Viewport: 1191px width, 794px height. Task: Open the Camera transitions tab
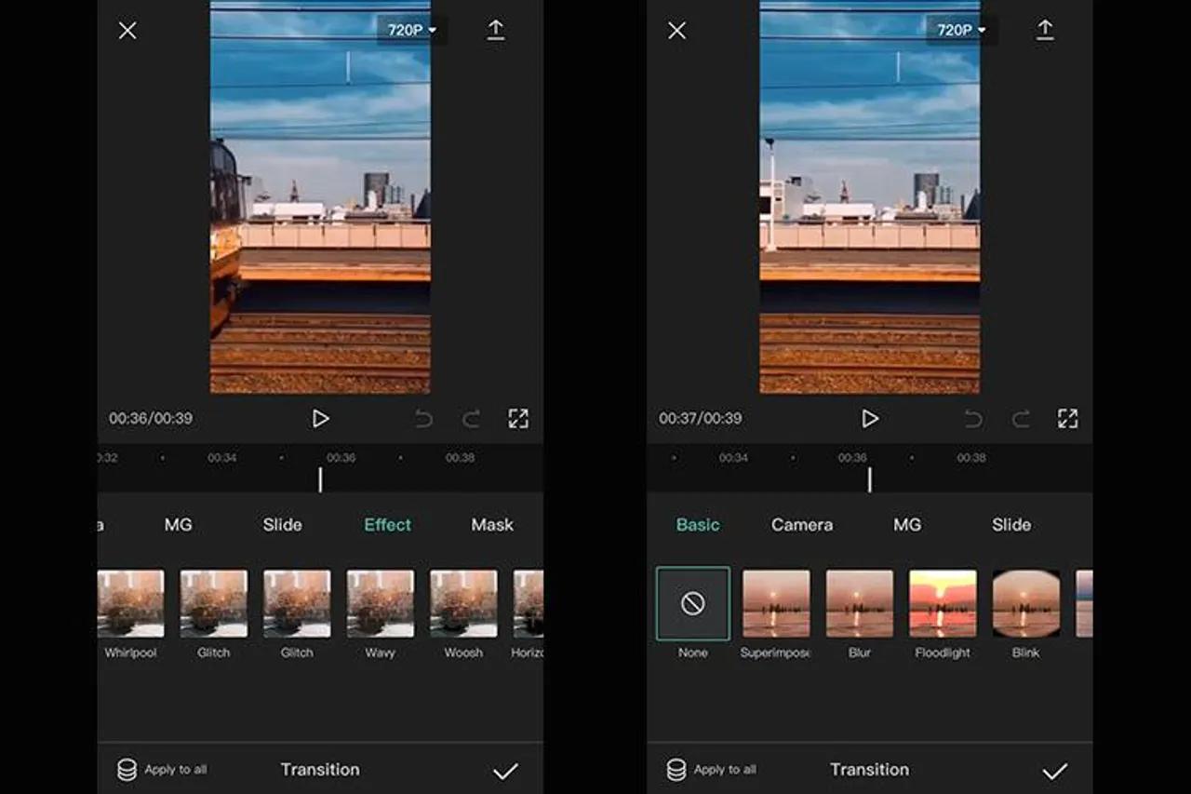[x=802, y=525]
